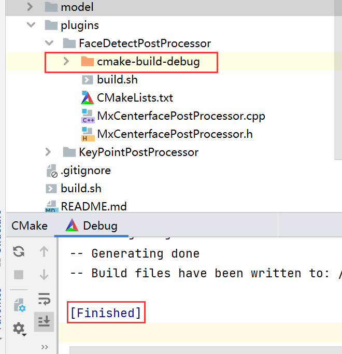This screenshot has height=354, width=342.
Task: Switch to the Debug CMake tab
Action: pyautogui.click(x=92, y=226)
